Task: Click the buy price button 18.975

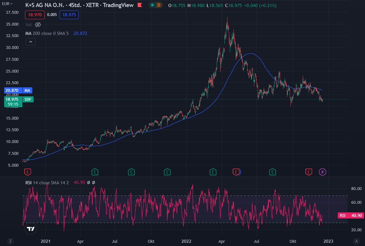Action: [69, 15]
